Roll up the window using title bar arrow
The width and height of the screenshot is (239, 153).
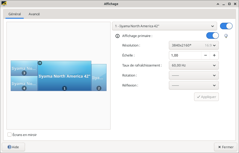tap(218, 4)
